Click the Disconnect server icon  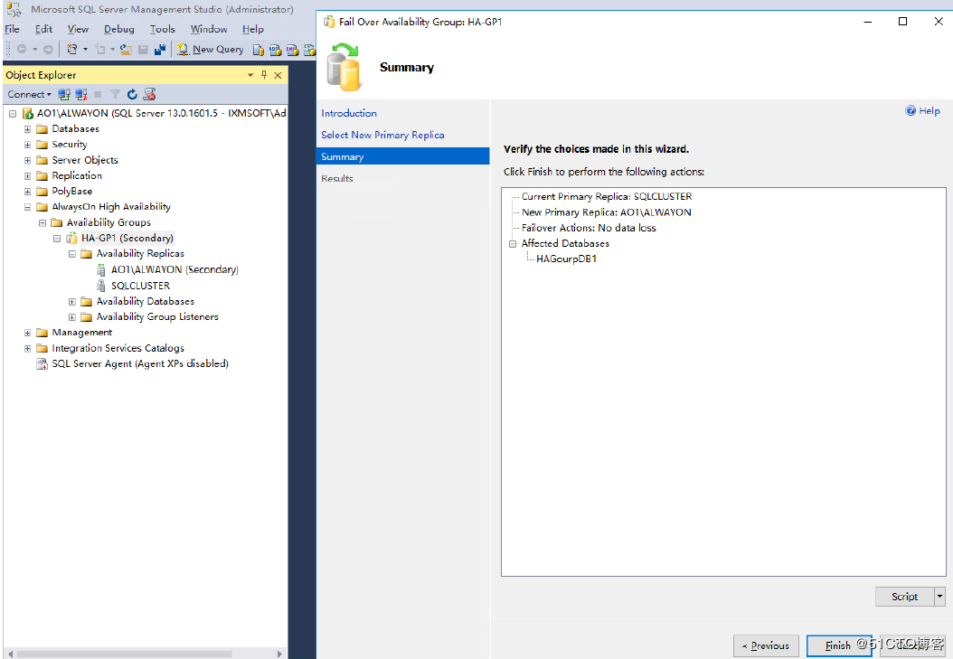pos(80,94)
